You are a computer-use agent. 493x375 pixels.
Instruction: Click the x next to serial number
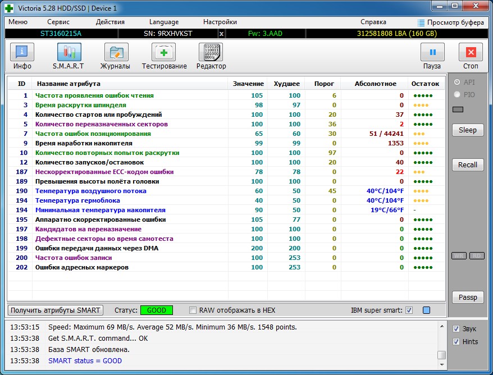click(x=221, y=34)
